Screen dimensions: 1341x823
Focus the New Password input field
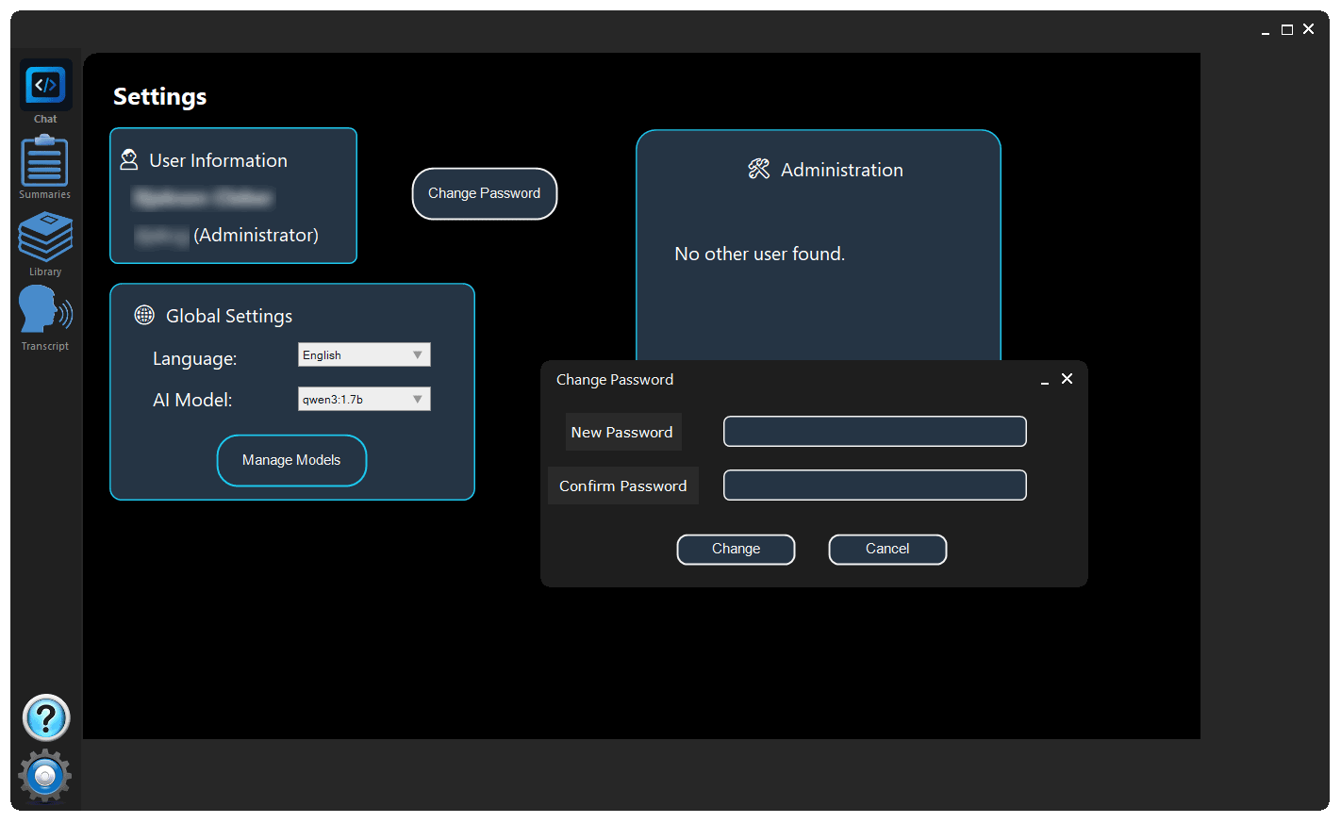click(874, 432)
